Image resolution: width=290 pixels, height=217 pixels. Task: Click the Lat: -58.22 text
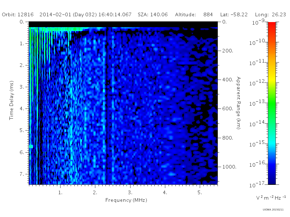[234, 14]
